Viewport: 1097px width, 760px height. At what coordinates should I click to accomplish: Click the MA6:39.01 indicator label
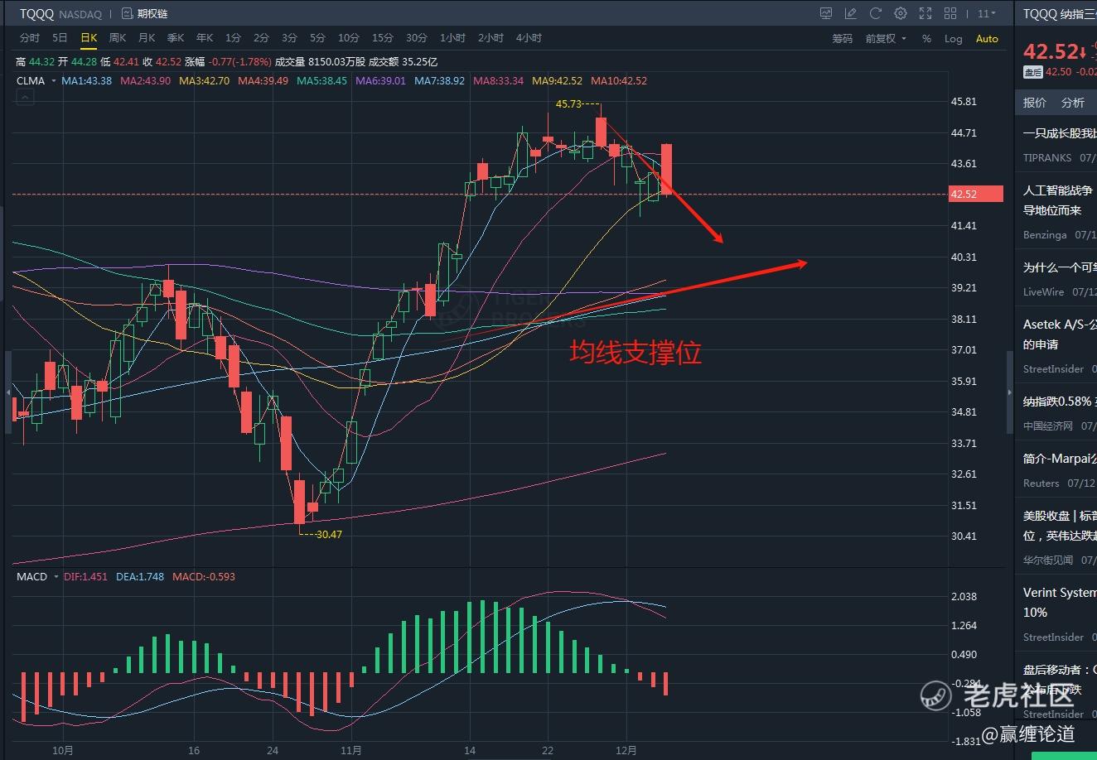pyautogui.click(x=381, y=81)
